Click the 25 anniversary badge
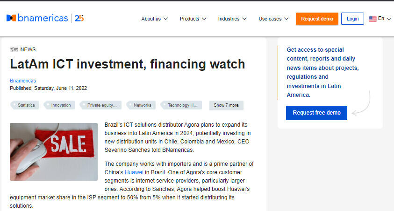The image size is (394, 211). pos(79,18)
